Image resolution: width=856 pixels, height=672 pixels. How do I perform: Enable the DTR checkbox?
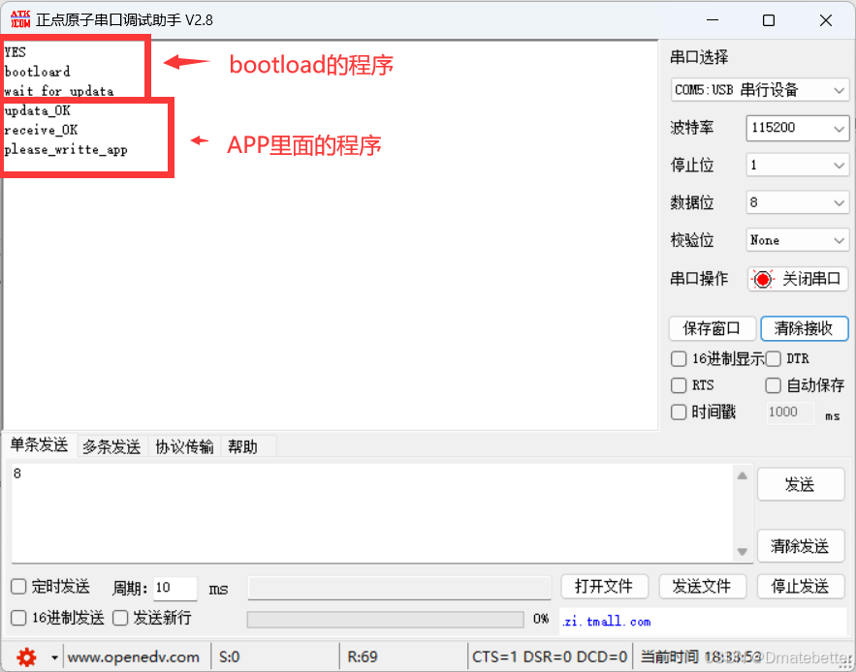click(x=774, y=358)
